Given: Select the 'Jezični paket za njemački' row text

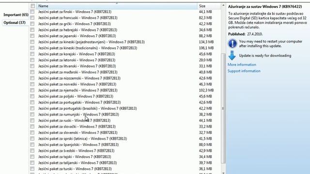Looking at the screenshot, I should coord(77,90).
